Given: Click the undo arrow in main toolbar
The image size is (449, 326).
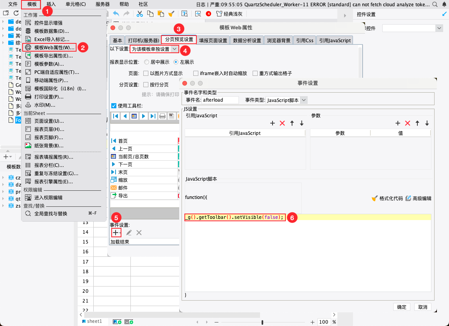Looking at the screenshot, I should 116,14.
